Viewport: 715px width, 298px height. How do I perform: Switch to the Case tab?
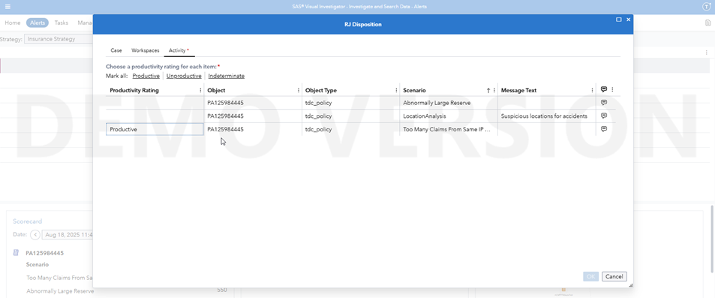(x=116, y=50)
